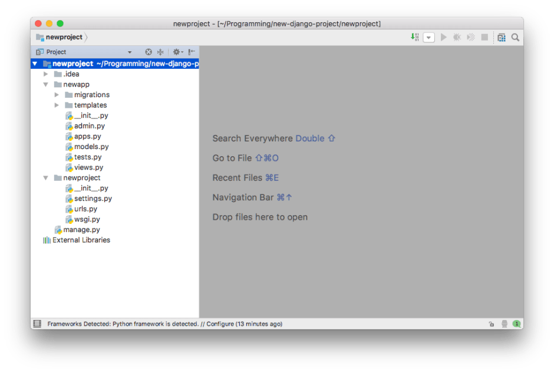Click the Debug bug icon in toolbar
The height and width of the screenshot is (373, 554).
457,37
